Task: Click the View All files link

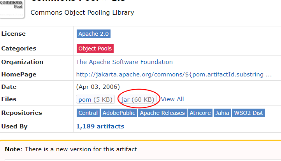Action: pyautogui.click(x=172, y=99)
